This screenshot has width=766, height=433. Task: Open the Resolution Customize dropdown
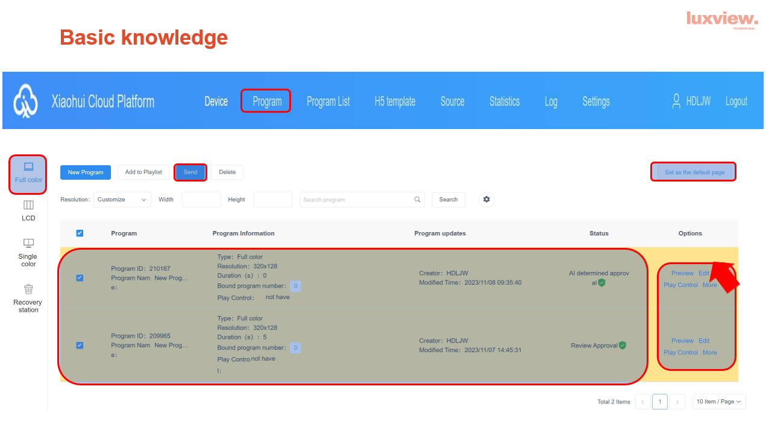[x=122, y=200]
